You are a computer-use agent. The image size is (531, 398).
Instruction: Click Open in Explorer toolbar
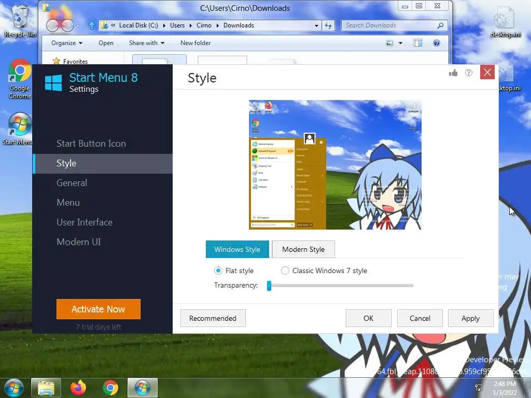pos(106,43)
